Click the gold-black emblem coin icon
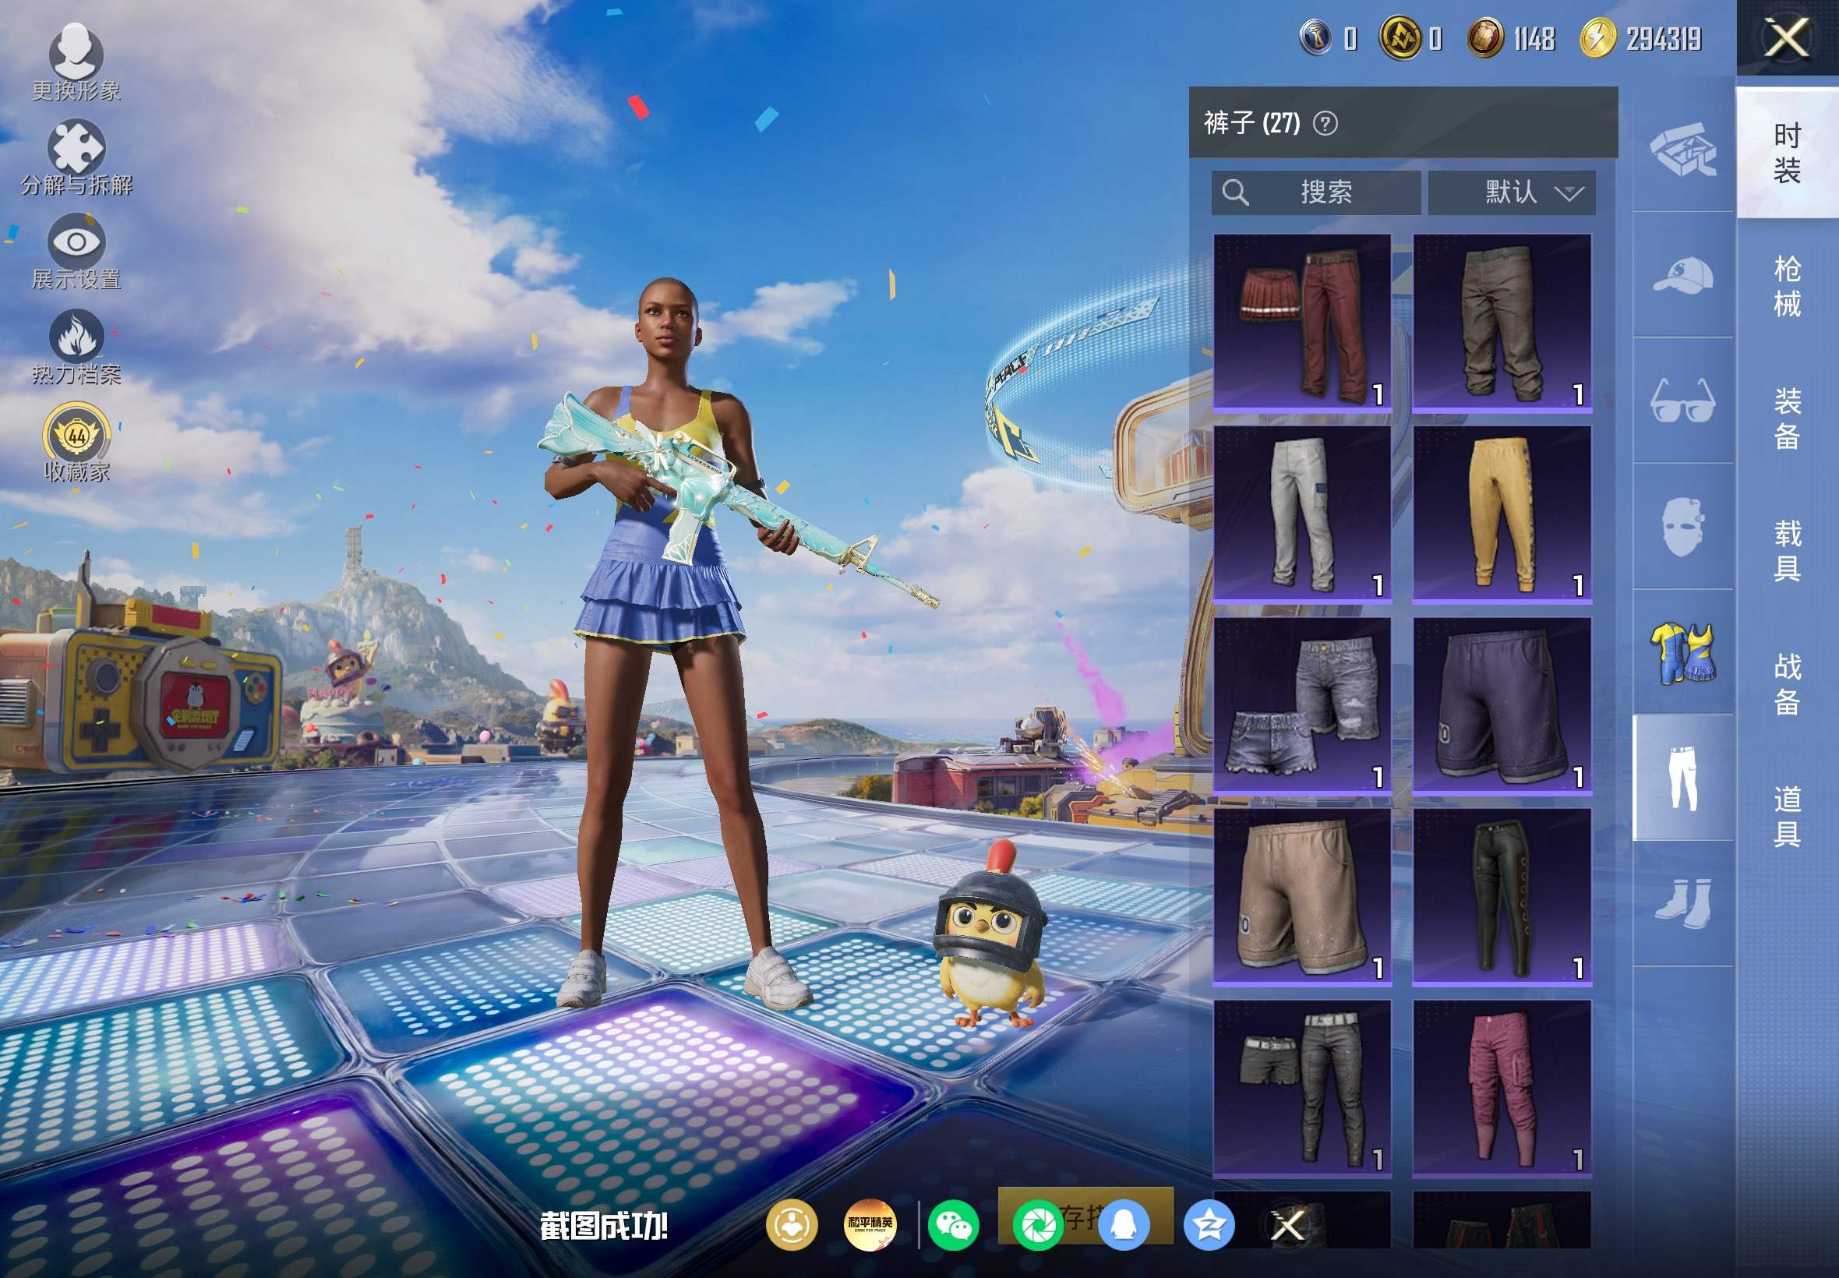The image size is (1839, 1278). (1401, 37)
